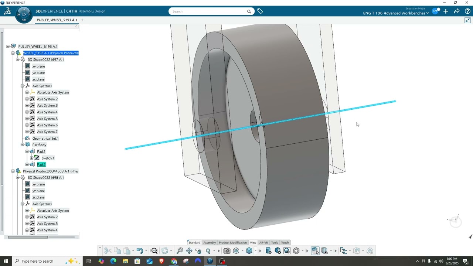Open Brave browser from taskbar
Image resolution: width=473 pixels, height=266 pixels.
(x=161, y=261)
